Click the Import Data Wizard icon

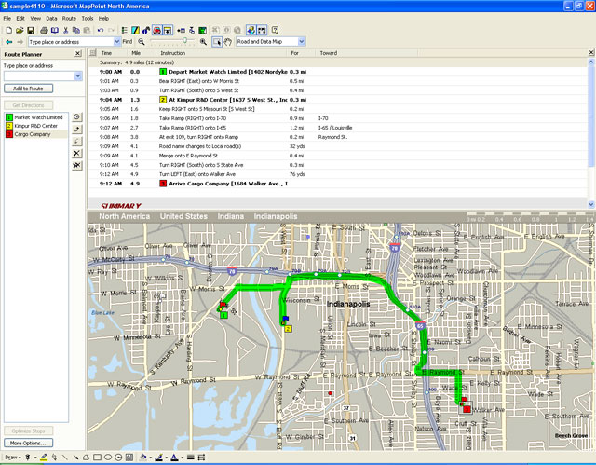tap(182, 30)
